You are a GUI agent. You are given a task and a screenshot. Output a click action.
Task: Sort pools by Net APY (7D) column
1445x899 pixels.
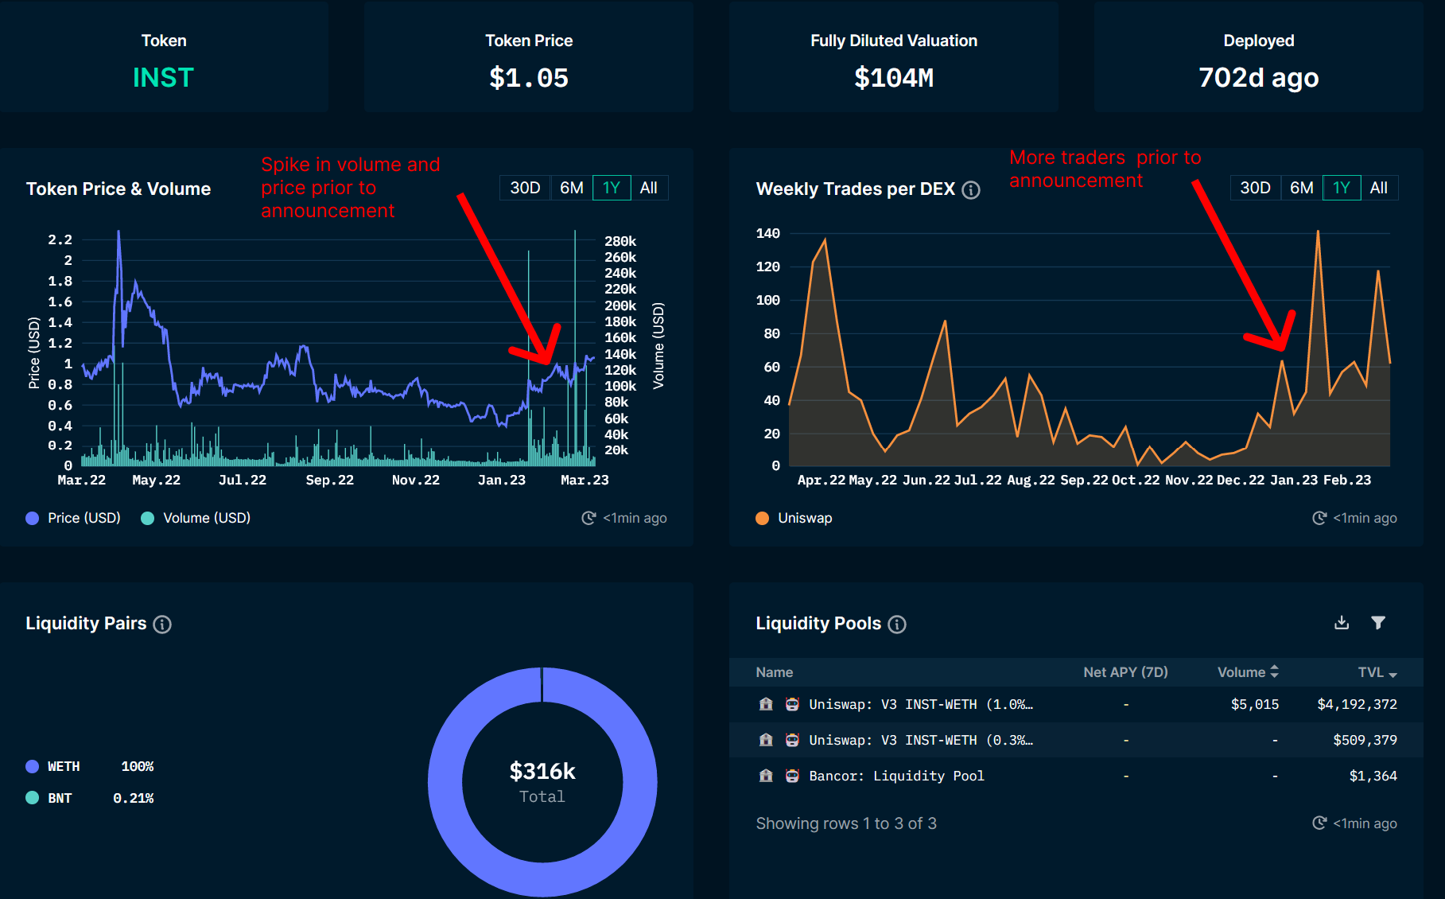(1125, 672)
